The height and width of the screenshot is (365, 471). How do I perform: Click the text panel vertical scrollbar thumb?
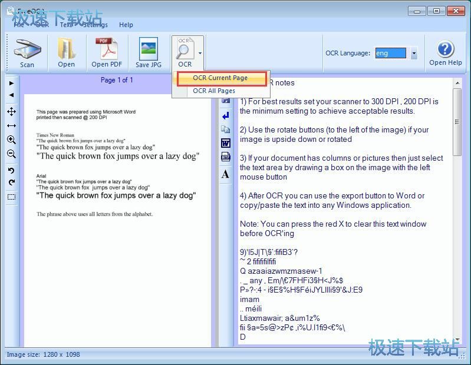(457, 122)
